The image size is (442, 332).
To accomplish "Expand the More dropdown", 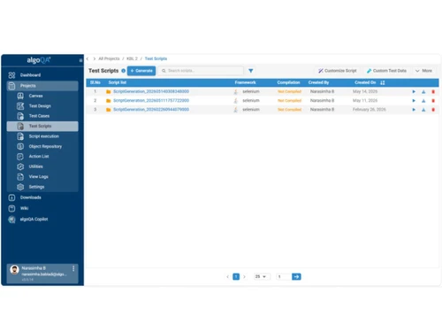I will pyautogui.click(x=423, y=71).
